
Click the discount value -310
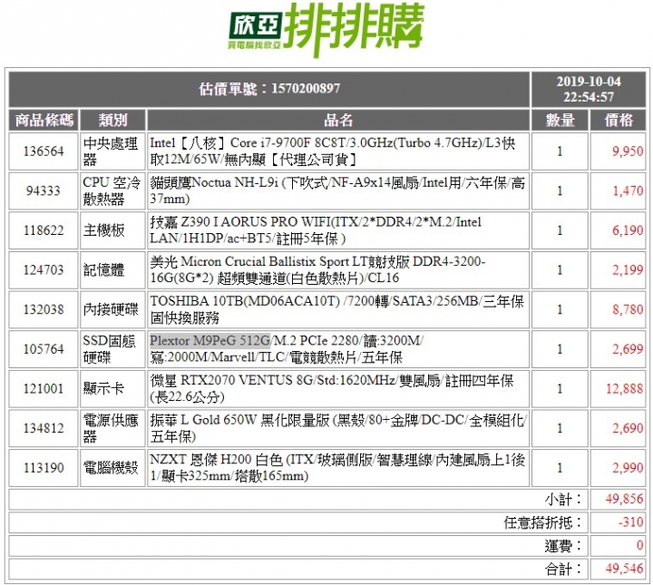click(x=631, y=522)
